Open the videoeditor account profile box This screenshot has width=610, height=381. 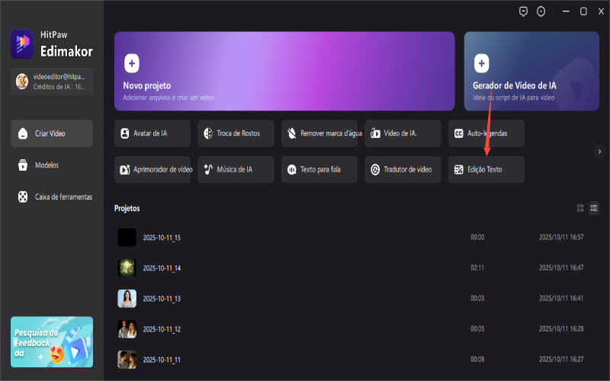click(52, 82)
